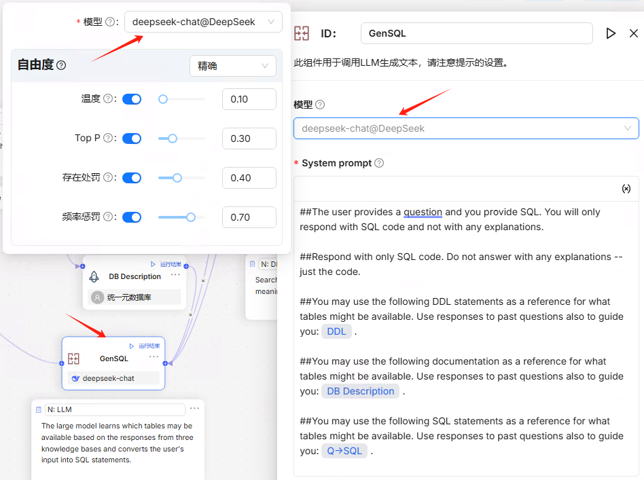
Task: Click the GenSQL node LLM icon
Action: click(x=73, y=359)
